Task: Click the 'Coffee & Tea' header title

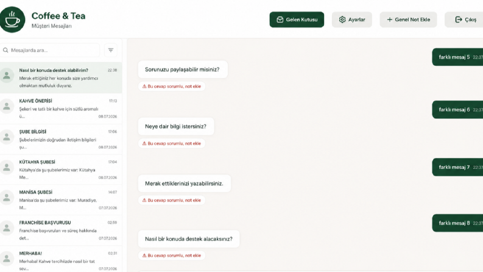Action: 58,16
